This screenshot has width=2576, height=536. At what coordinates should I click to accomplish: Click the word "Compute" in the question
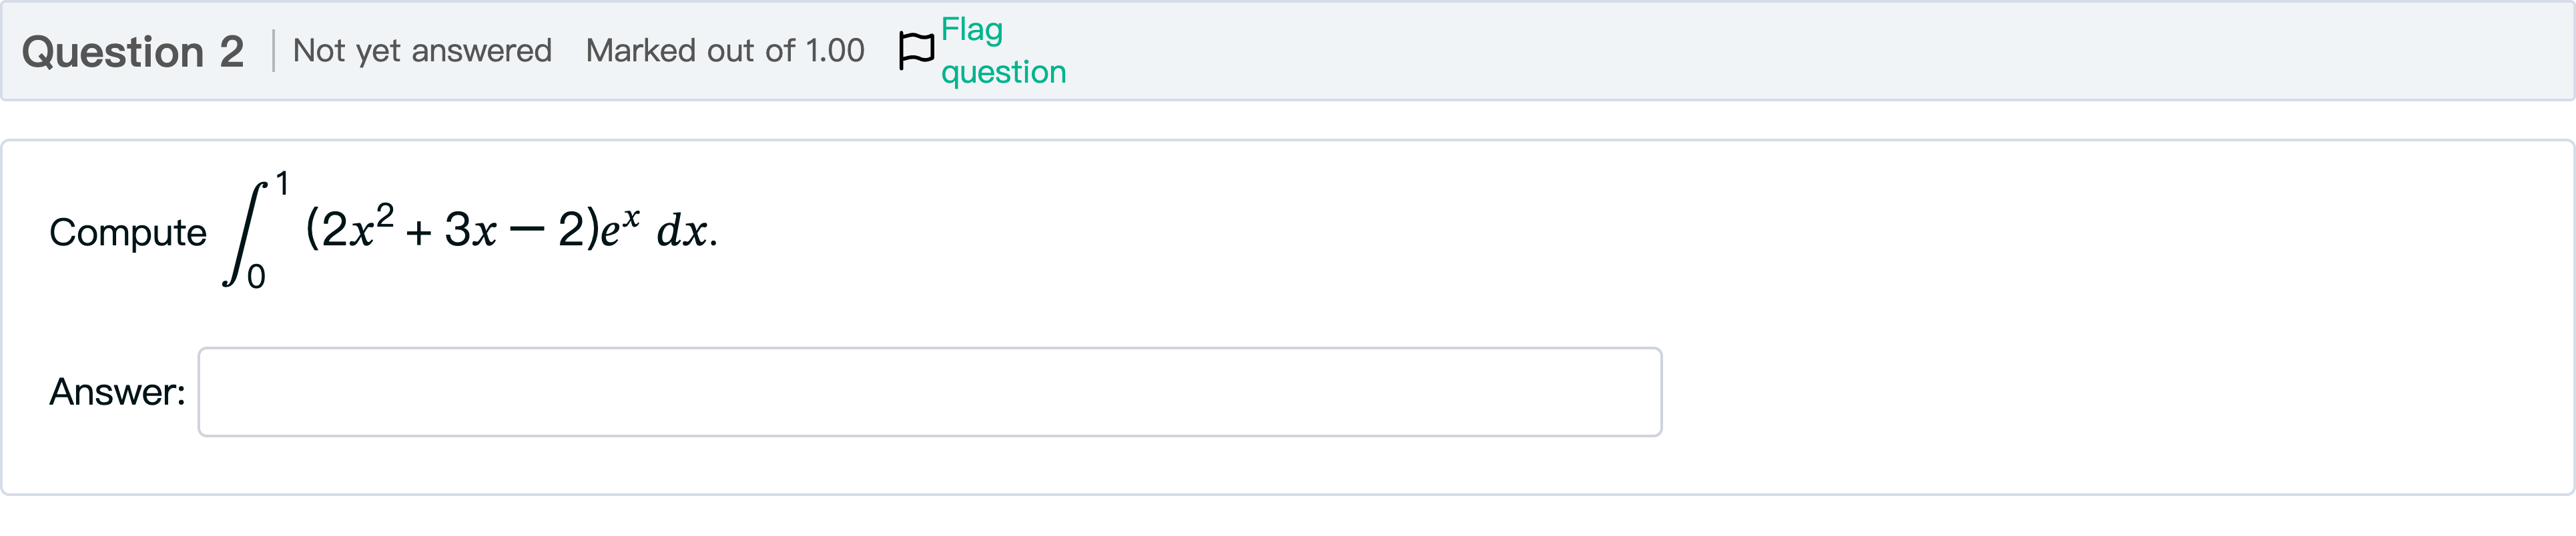click(128, 233)
